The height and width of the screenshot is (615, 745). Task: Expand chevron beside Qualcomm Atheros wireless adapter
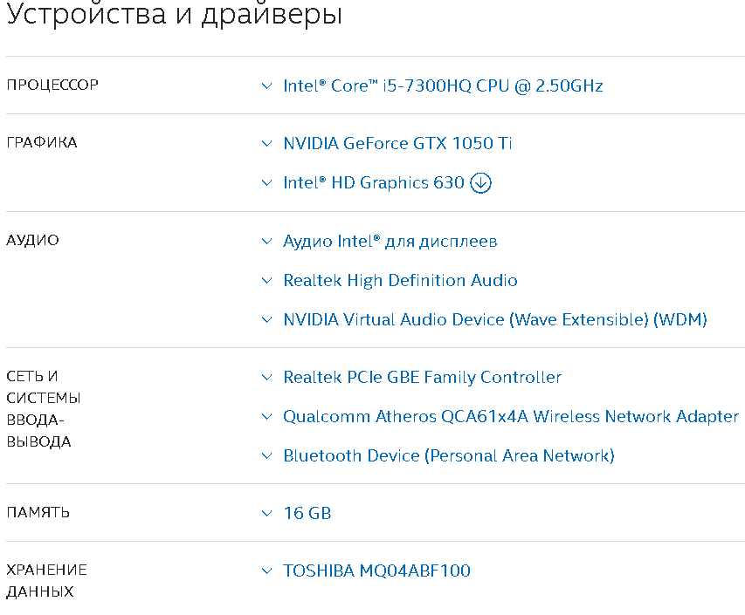point(267,417)
